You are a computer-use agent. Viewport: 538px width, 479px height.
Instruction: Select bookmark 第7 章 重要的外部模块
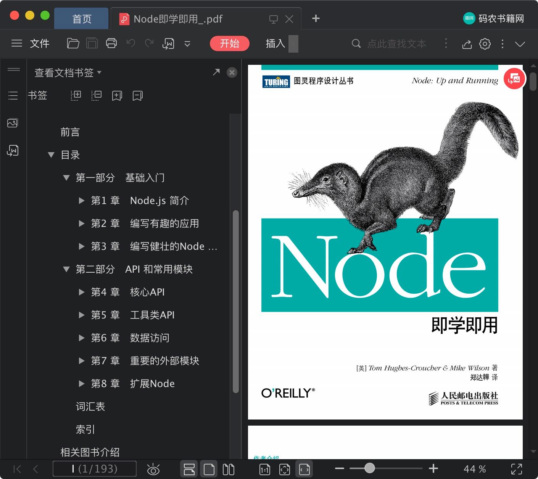145,361
